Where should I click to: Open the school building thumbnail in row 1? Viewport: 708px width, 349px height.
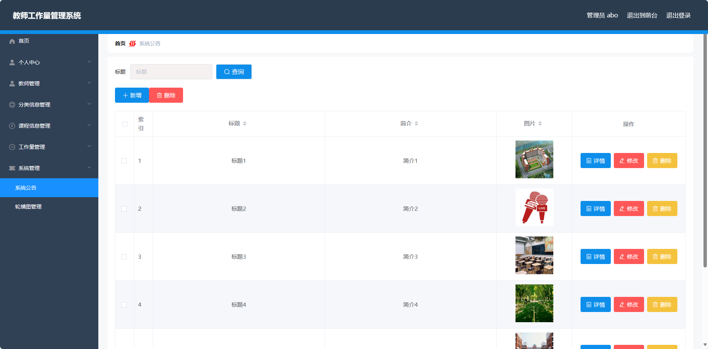tap(534, 159)
